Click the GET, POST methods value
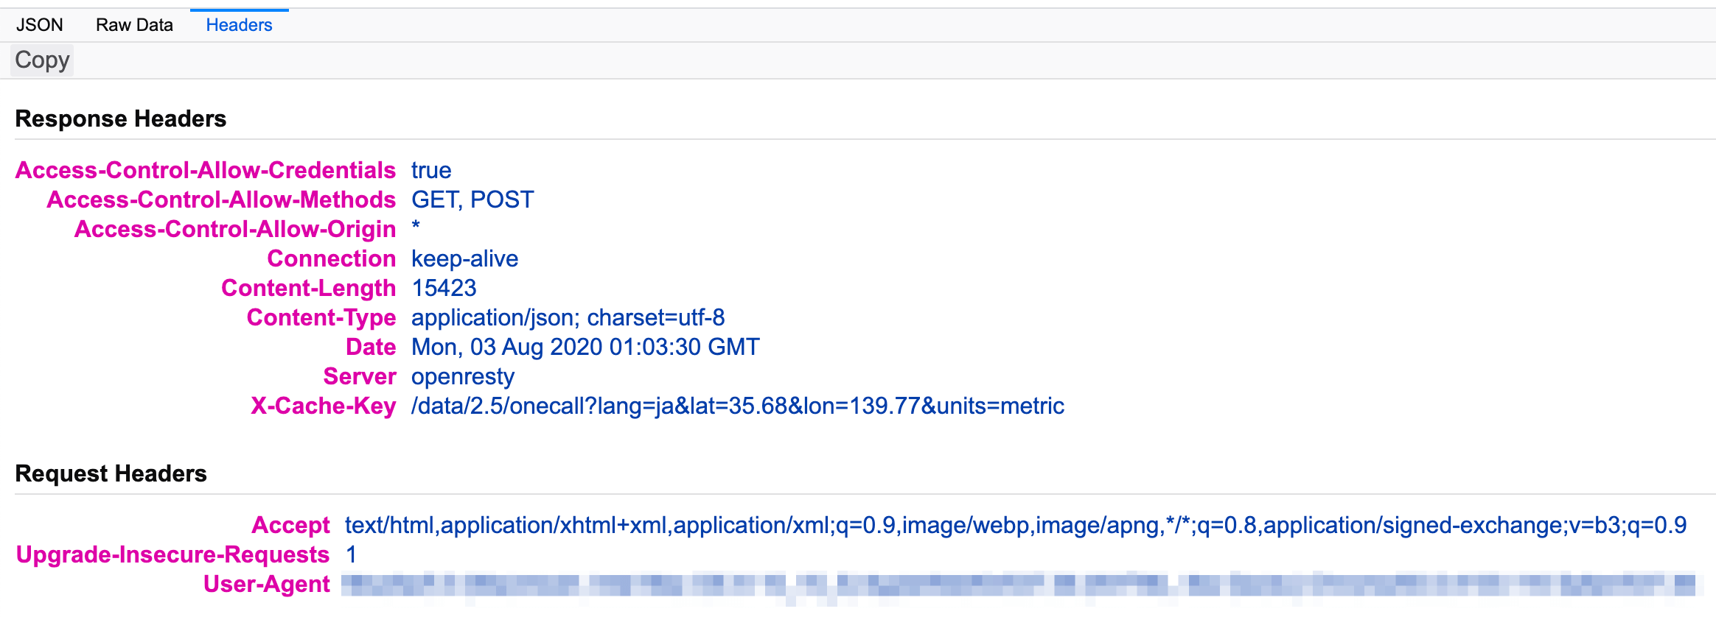1716x617 pixels. (x=472, y=200)
